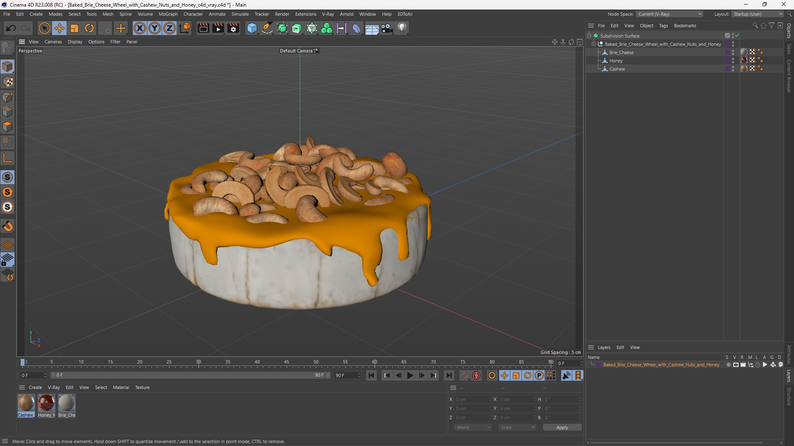794x446 pixels.
Task: Click the Apply button
Action: (562, 427)
